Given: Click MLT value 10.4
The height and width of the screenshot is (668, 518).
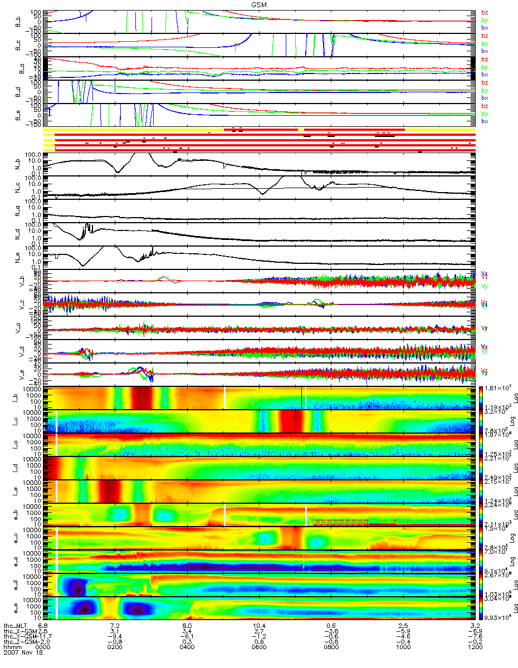Looking at the screenshot, I should (x=259, y=626).
